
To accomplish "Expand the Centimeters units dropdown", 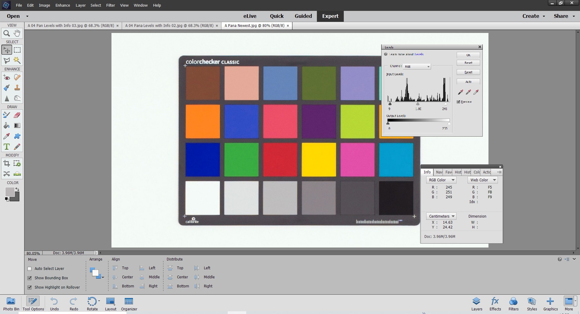I will 441,216.
